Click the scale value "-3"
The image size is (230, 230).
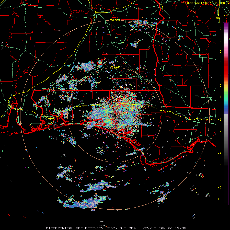pyautogui.click(x=220, y=142)
